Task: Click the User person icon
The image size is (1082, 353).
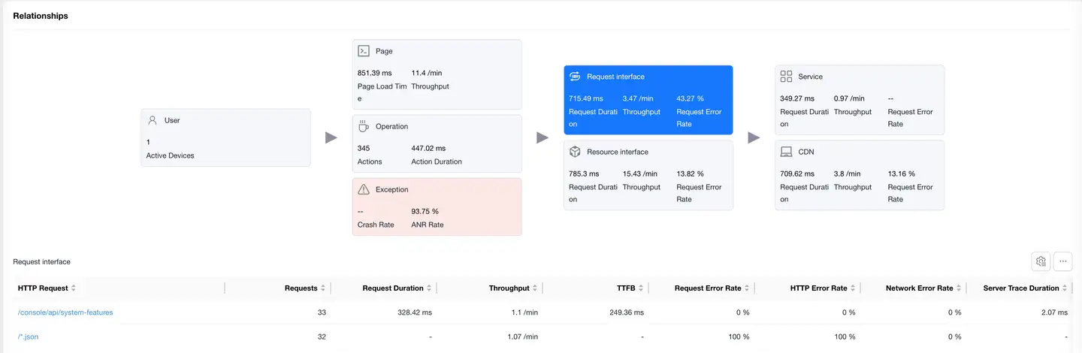Action: (153, 120)
